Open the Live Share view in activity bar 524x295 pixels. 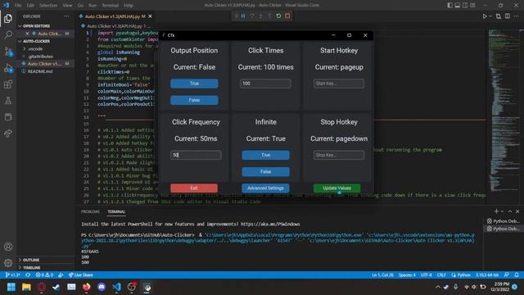click(8, 134)
